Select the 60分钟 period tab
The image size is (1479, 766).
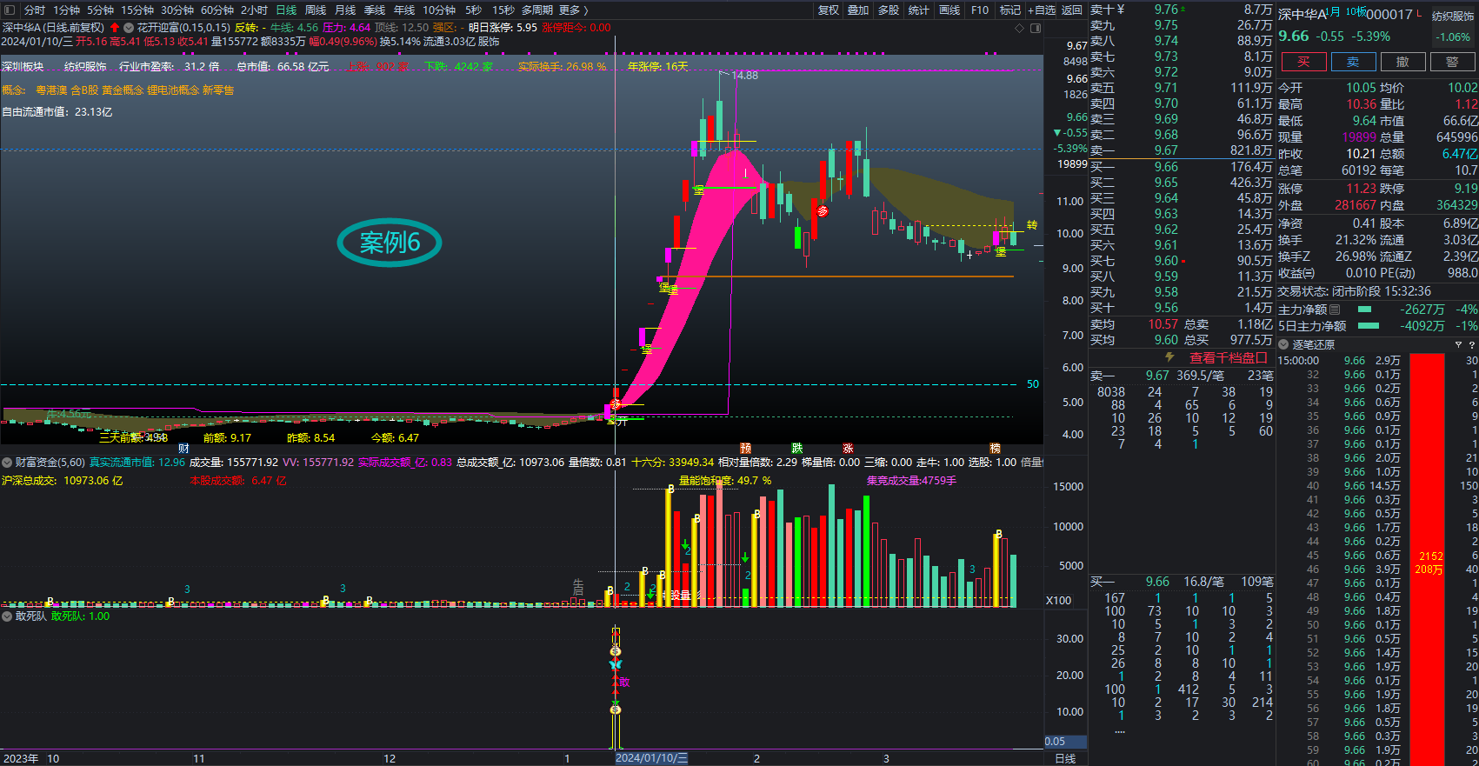[217, 10]
